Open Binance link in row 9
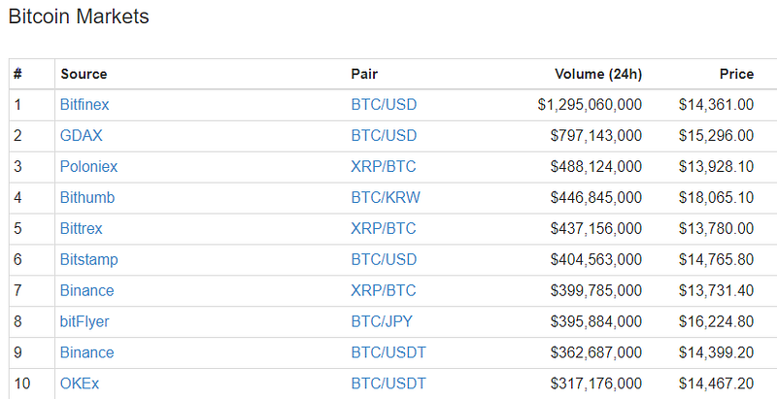This screenshot has height=399, width=777. click(x=86, y=352)
